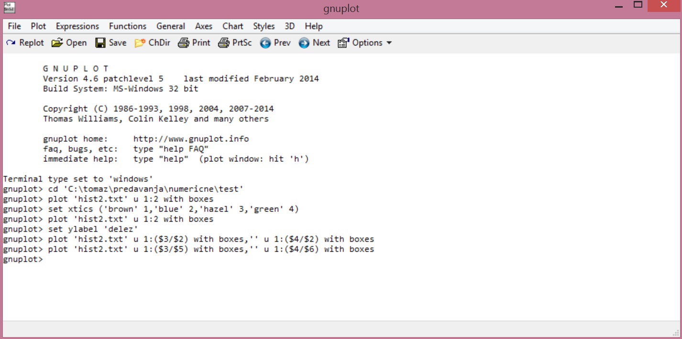The height and width of the screenshot is (339, 682).
Task: Click the PrtSc toolbar label
Action: pyautogui.click(x=242, y=43)
